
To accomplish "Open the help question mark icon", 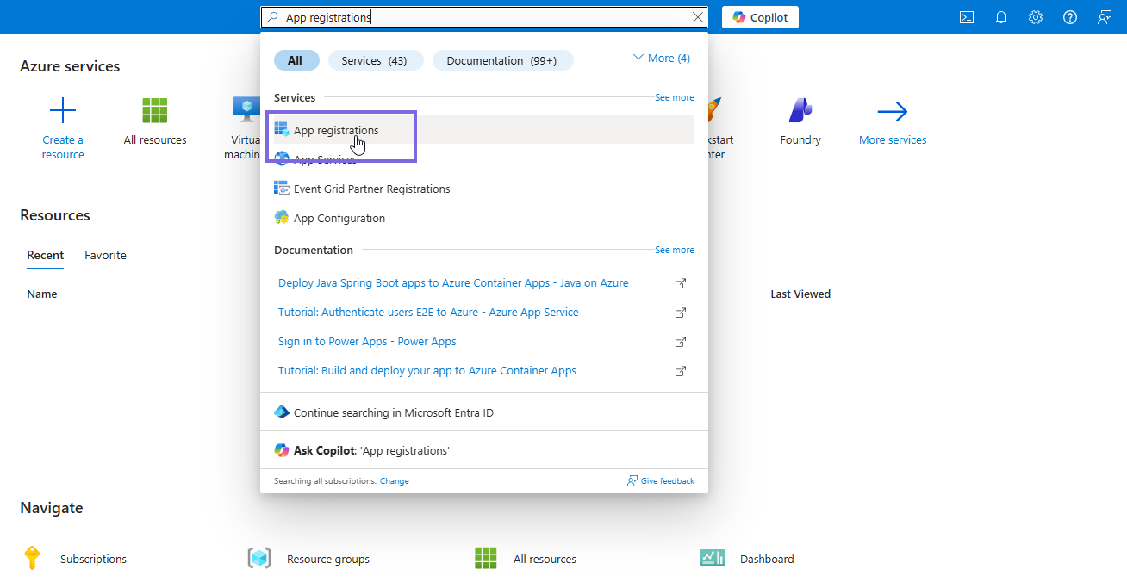I will pyautogui.click(x=1069, y=16).
